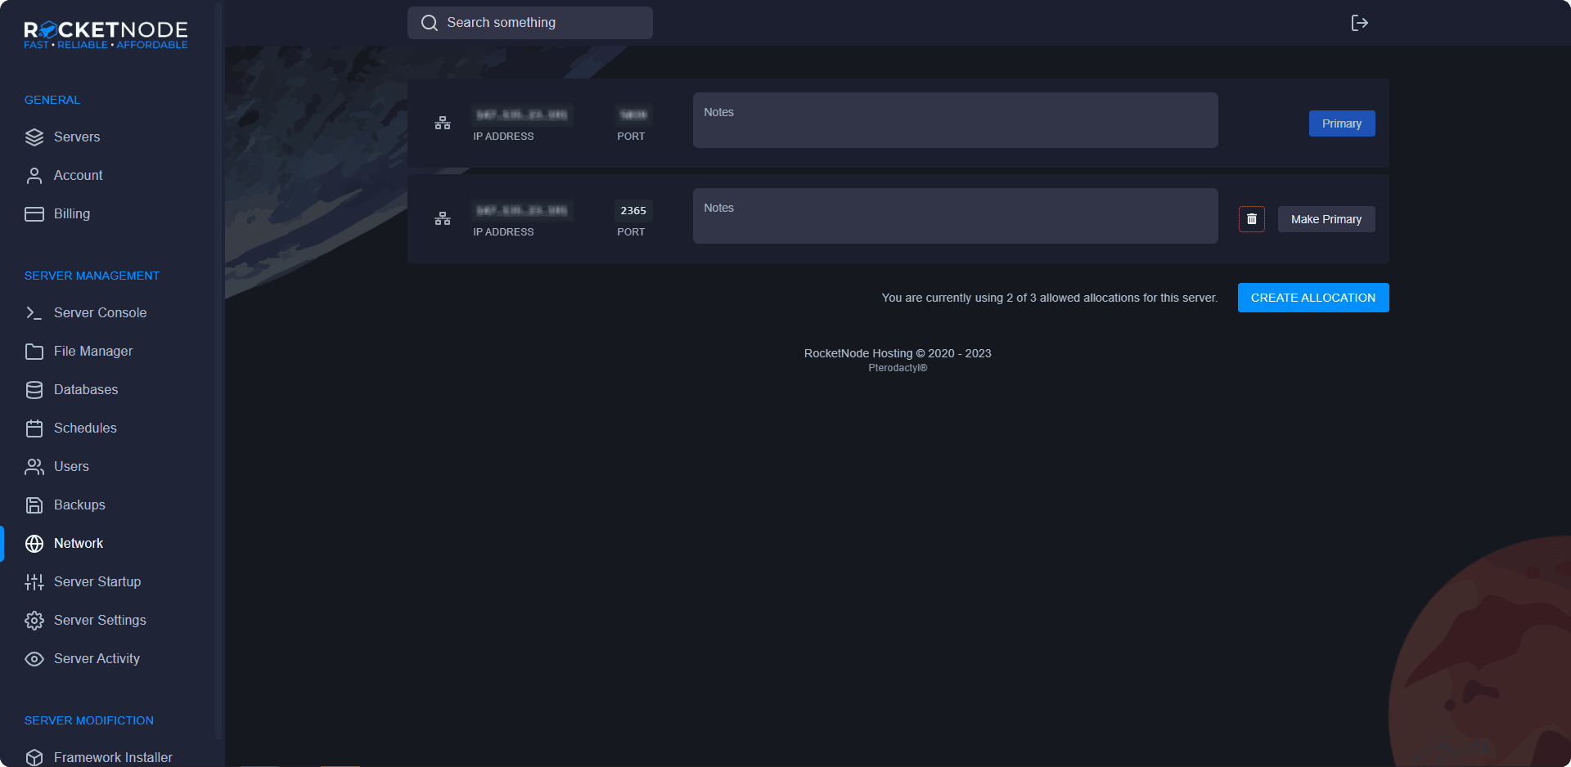Open the Framework Installer page
Viewport: 1571px width, 767px height.
point(113,757)
